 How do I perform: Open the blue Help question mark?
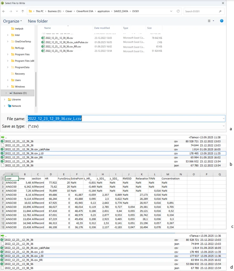click(222, 21)
